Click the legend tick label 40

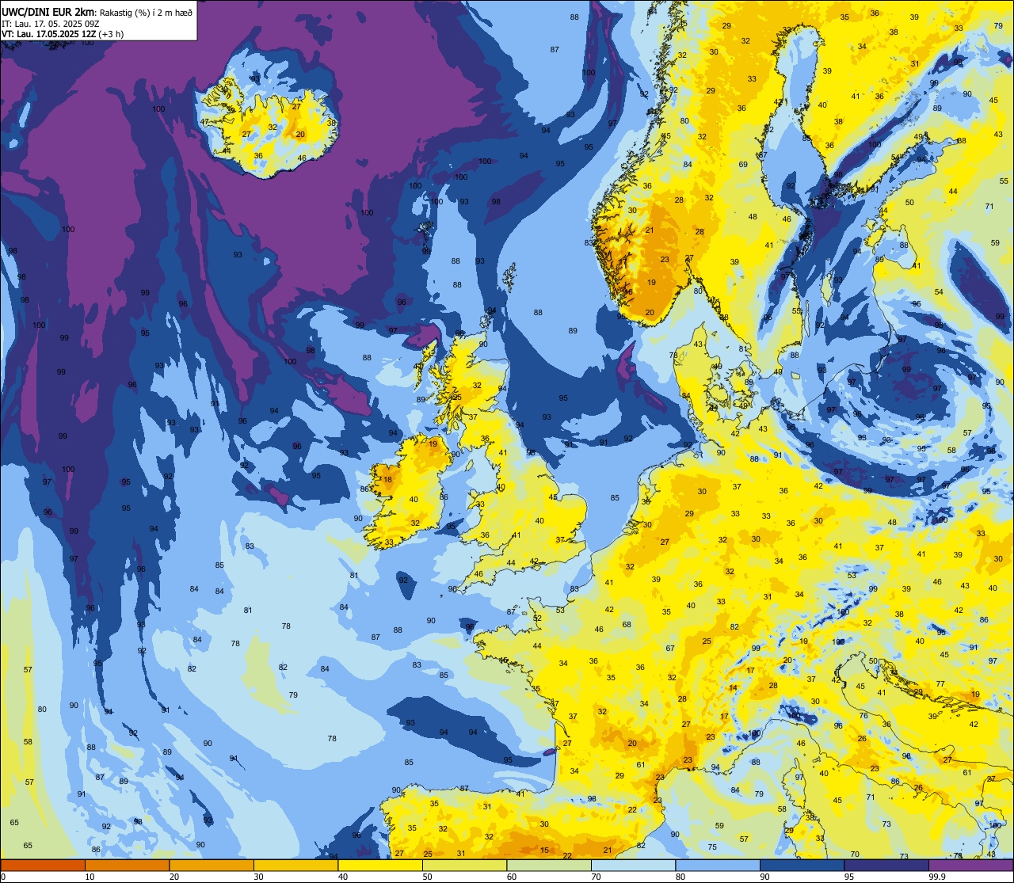[343, 877]
